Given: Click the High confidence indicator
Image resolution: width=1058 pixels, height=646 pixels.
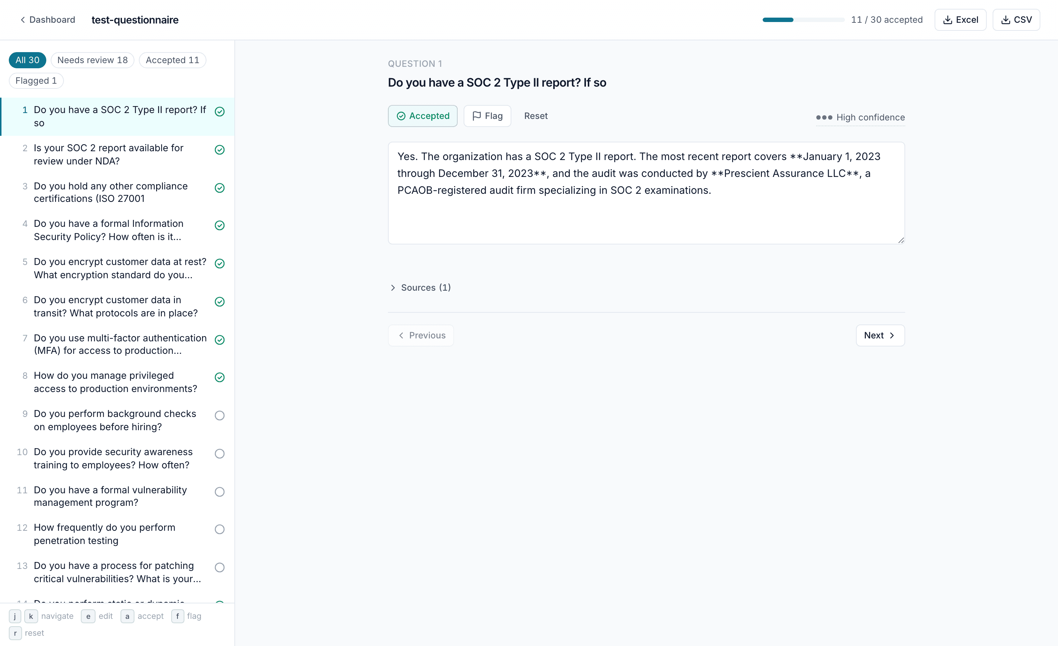Looking at the screenshot, I should (x=860, y=117).
